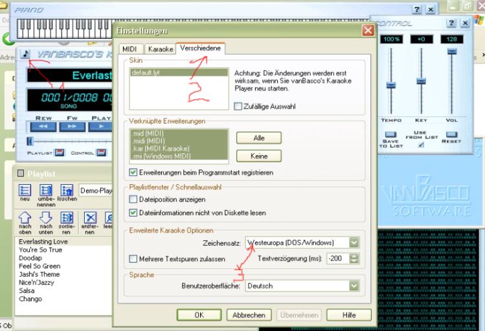Switch to the Karaoke tab

tap(161, 49)
